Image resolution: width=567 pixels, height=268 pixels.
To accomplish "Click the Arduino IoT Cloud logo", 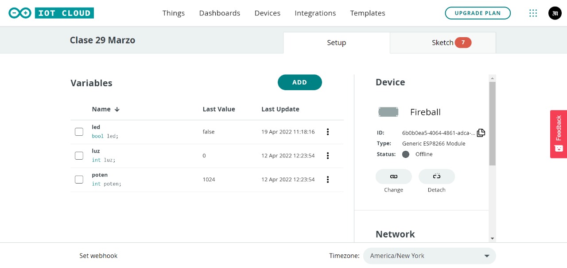I will point(51,13).
